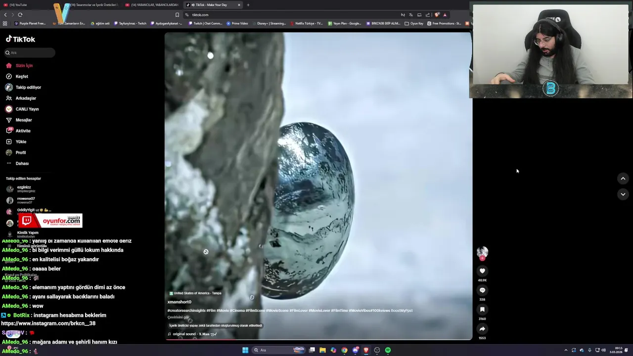633x356 pixels.
Task: Open the comments bubble icon
Action: click(482, 290)
